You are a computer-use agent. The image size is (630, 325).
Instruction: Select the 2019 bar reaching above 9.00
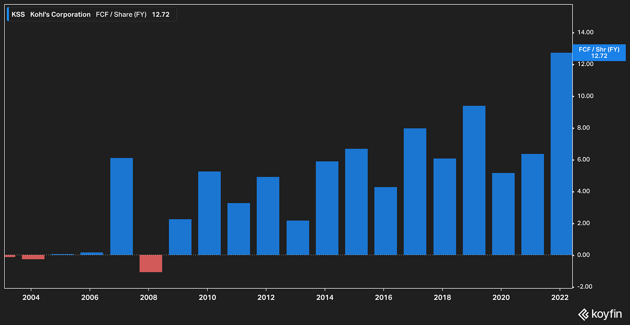(474, 180)
